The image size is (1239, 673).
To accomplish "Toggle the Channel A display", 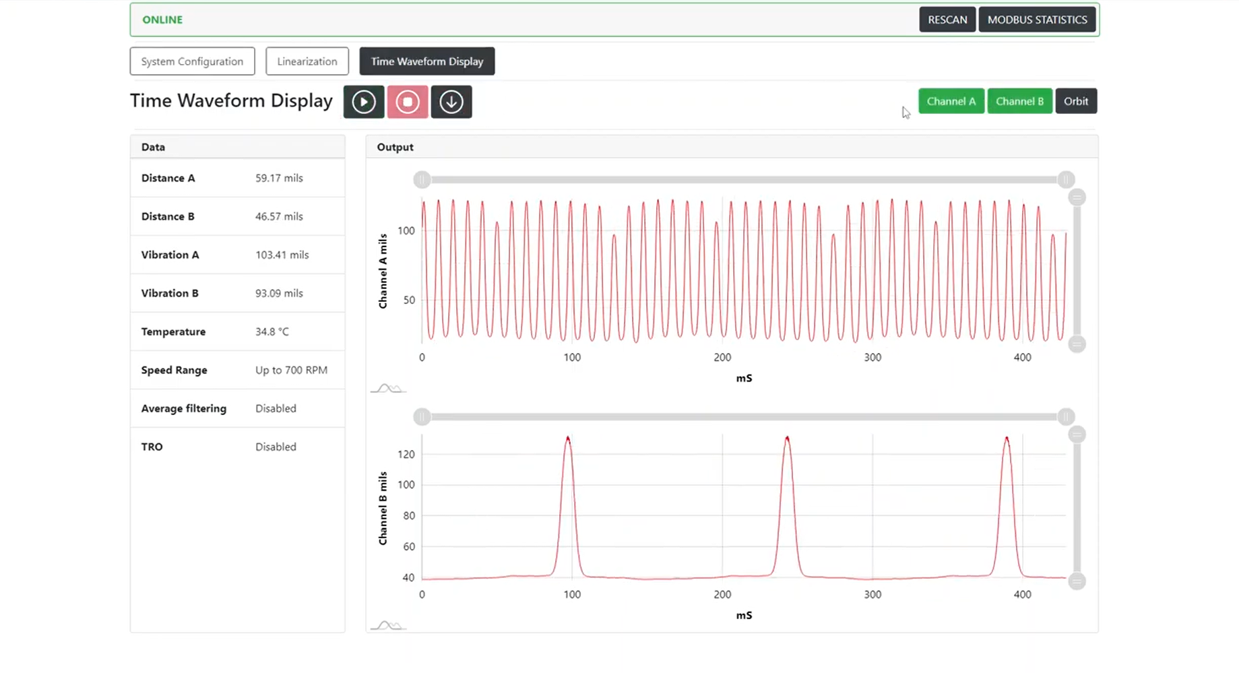I will coord(951,101).
